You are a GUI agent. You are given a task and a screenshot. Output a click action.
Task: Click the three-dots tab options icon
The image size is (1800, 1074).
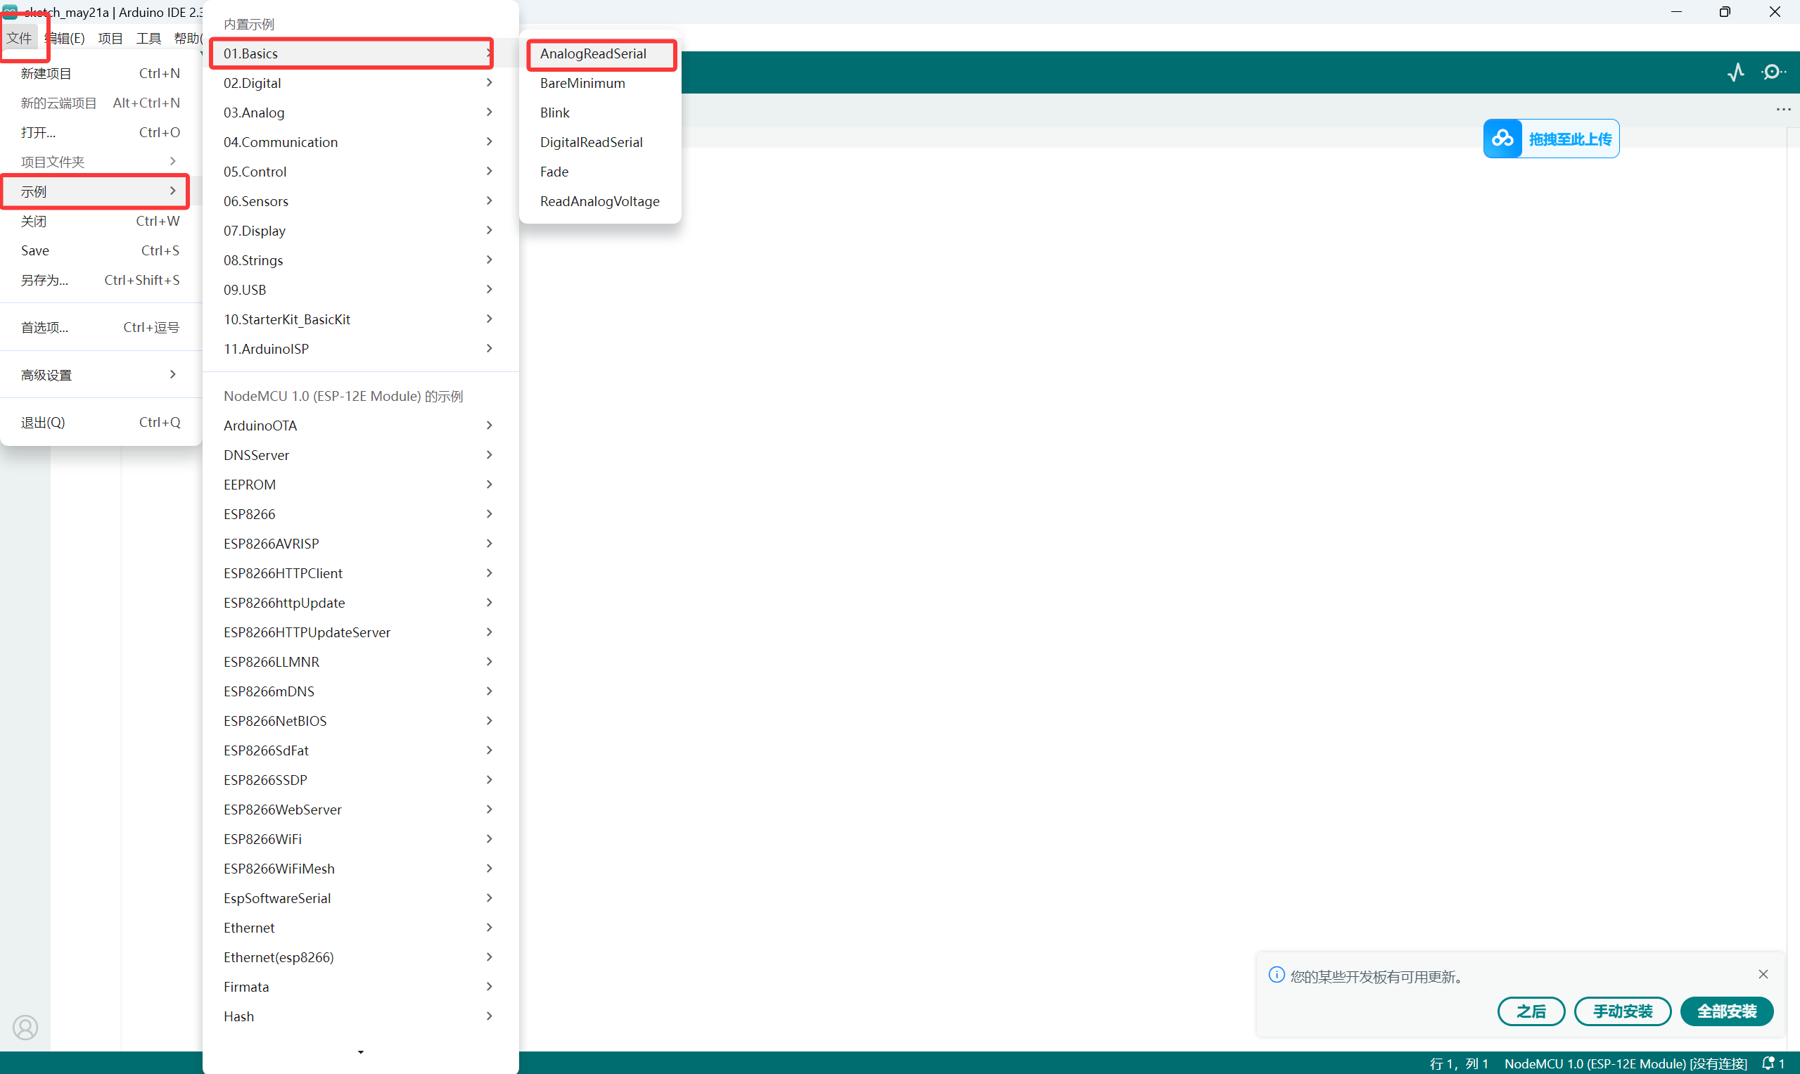(1782, 110)
